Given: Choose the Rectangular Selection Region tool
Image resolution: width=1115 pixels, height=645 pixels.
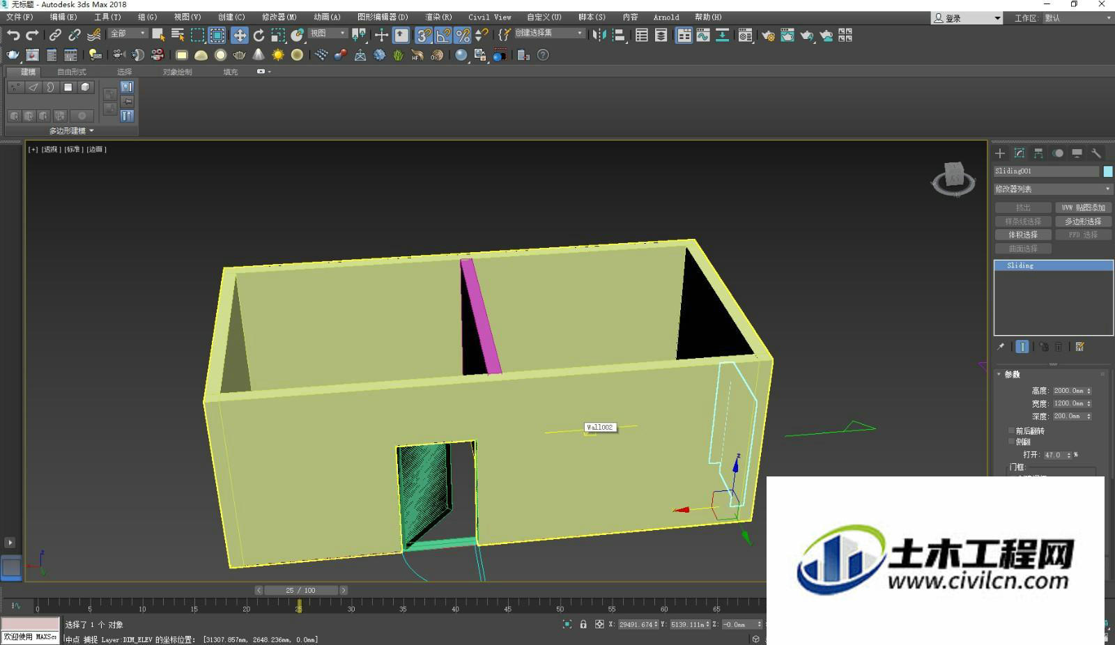Looking at the screenshot, I should pos(198,35).
